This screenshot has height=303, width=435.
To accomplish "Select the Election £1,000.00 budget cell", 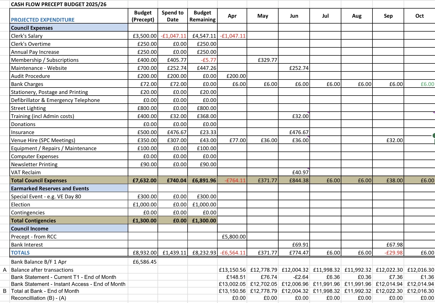I will 143,204.
